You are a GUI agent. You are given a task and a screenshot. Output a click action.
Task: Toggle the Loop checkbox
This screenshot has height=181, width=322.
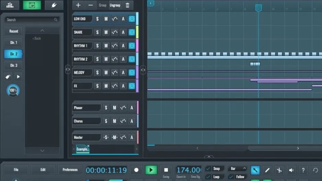[x=208, y=177]
